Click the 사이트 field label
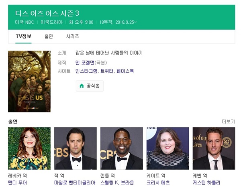 coord(64,71)
